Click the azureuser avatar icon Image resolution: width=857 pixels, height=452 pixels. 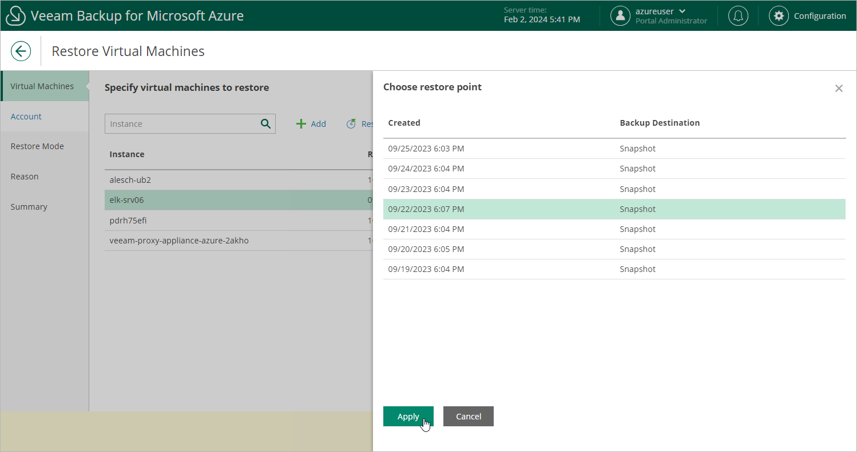click(x=620, y=16)
